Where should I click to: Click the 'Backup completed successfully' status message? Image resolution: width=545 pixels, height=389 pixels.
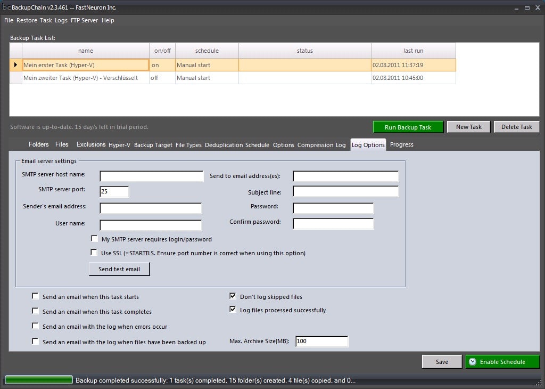[x=216, y=380]
